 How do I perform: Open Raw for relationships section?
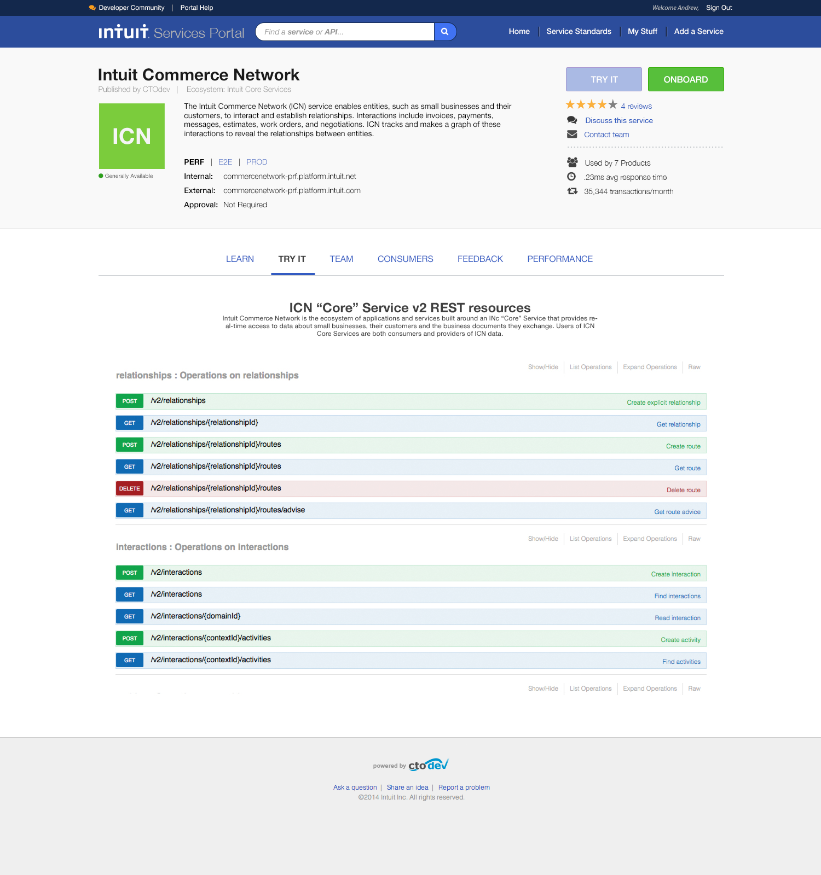tap(694, 367)
